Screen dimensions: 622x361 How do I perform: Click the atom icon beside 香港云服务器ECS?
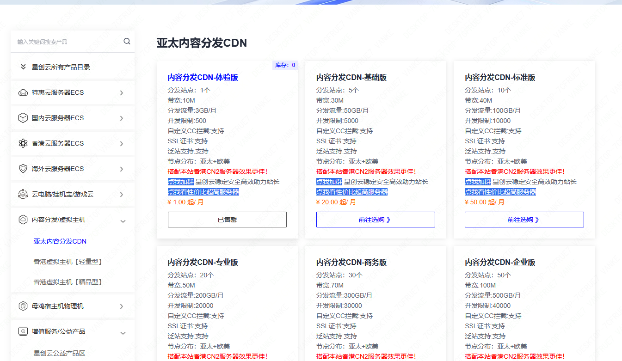pyautogui.click(x=23, y=144)
